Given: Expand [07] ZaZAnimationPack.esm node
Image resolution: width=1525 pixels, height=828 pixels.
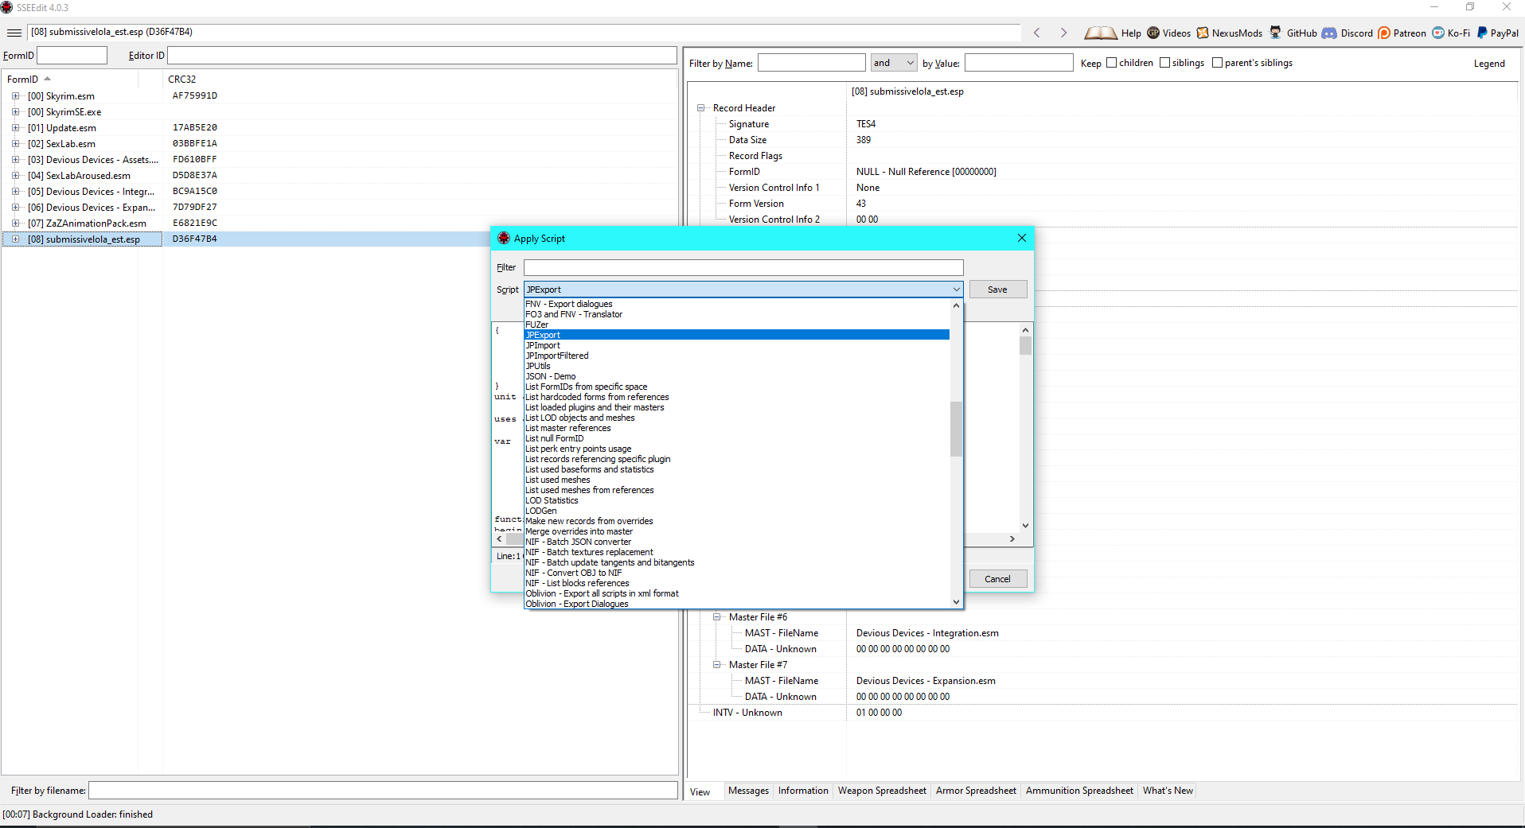Looking at the screenshot, I should (15, 224).
